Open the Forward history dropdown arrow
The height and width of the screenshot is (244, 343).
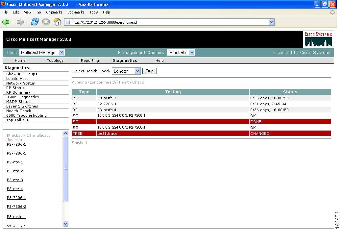point(28,22)
